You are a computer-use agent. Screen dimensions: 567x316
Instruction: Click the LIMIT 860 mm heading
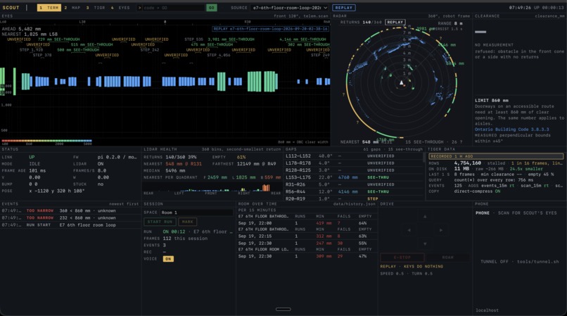point(492,100)
